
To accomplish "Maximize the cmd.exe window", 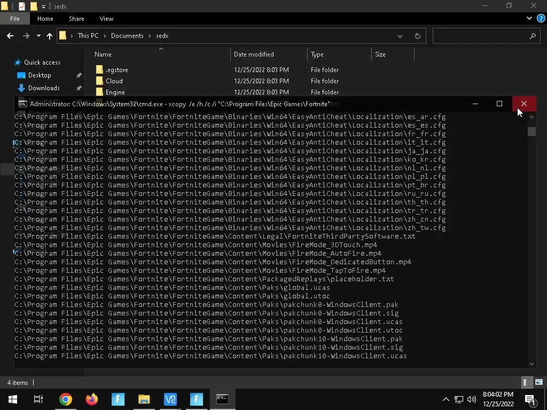I will (499, 104).
